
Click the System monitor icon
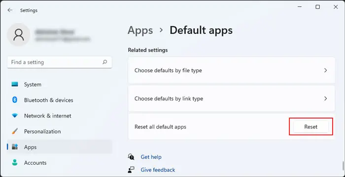click(x=15, y=85)
